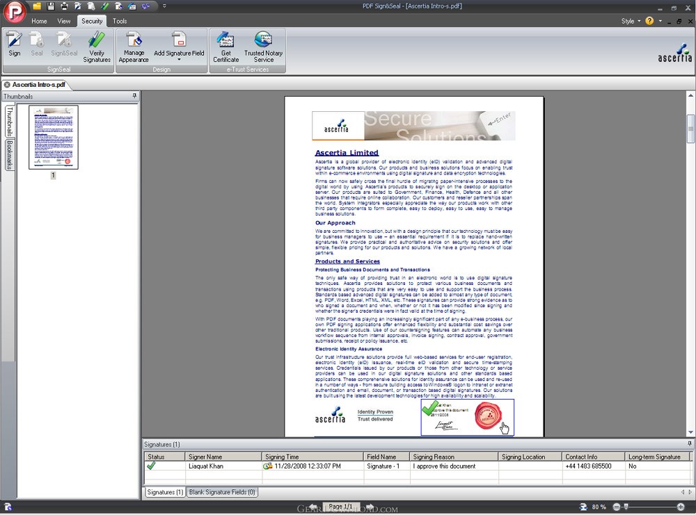Sort by the Field Name column header
Screen dimensions: 696x515
pos(386,457)
